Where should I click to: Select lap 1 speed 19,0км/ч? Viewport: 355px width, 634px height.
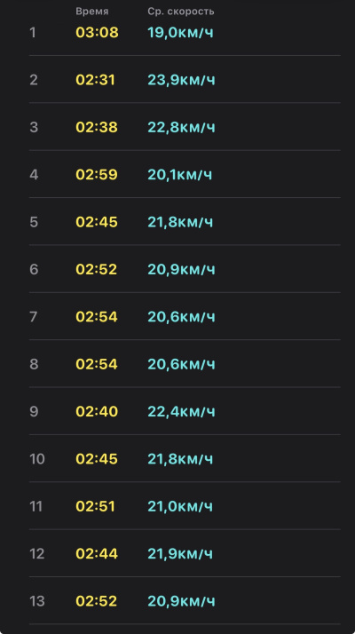180,32
